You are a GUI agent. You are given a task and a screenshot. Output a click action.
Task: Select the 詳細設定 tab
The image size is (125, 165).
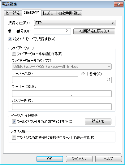(31, 13)
